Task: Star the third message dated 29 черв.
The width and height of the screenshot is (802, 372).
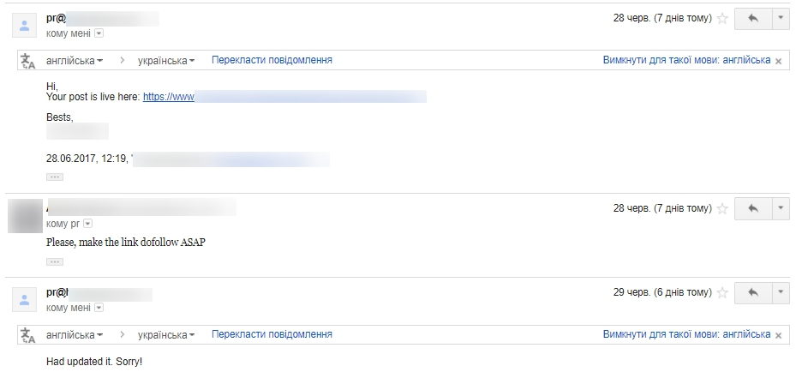Action: click(722, 293)
